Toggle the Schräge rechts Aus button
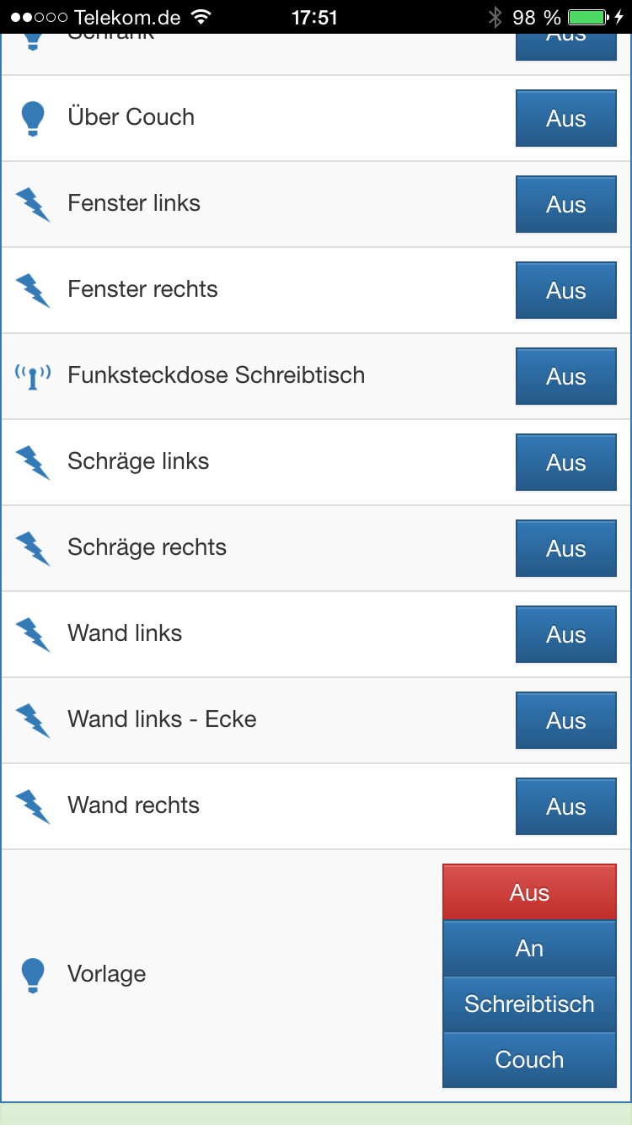The image size is (632, 1125). point(565,549)
